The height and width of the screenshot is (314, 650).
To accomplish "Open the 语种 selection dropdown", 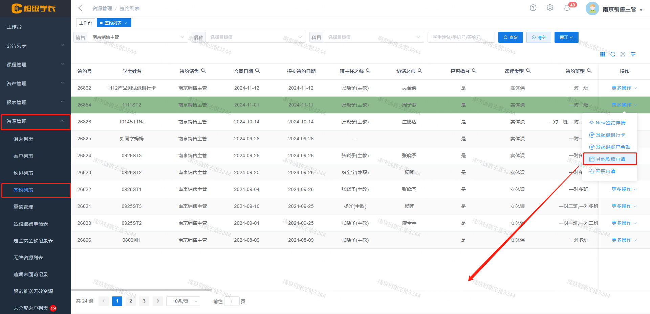I will pyautogui.click(x=255, y=37).
